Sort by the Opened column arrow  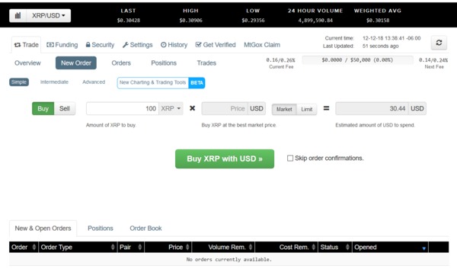tap(423, 248)
